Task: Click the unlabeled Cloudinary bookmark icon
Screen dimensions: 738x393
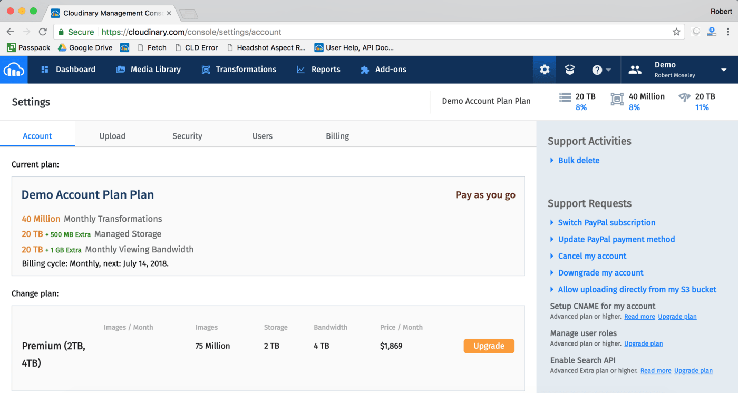Action: [124, 47]
